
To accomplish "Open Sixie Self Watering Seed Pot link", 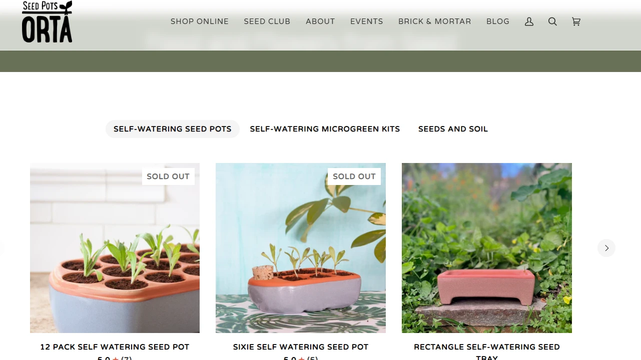I will pyautogui.click(x=301, y=346).
